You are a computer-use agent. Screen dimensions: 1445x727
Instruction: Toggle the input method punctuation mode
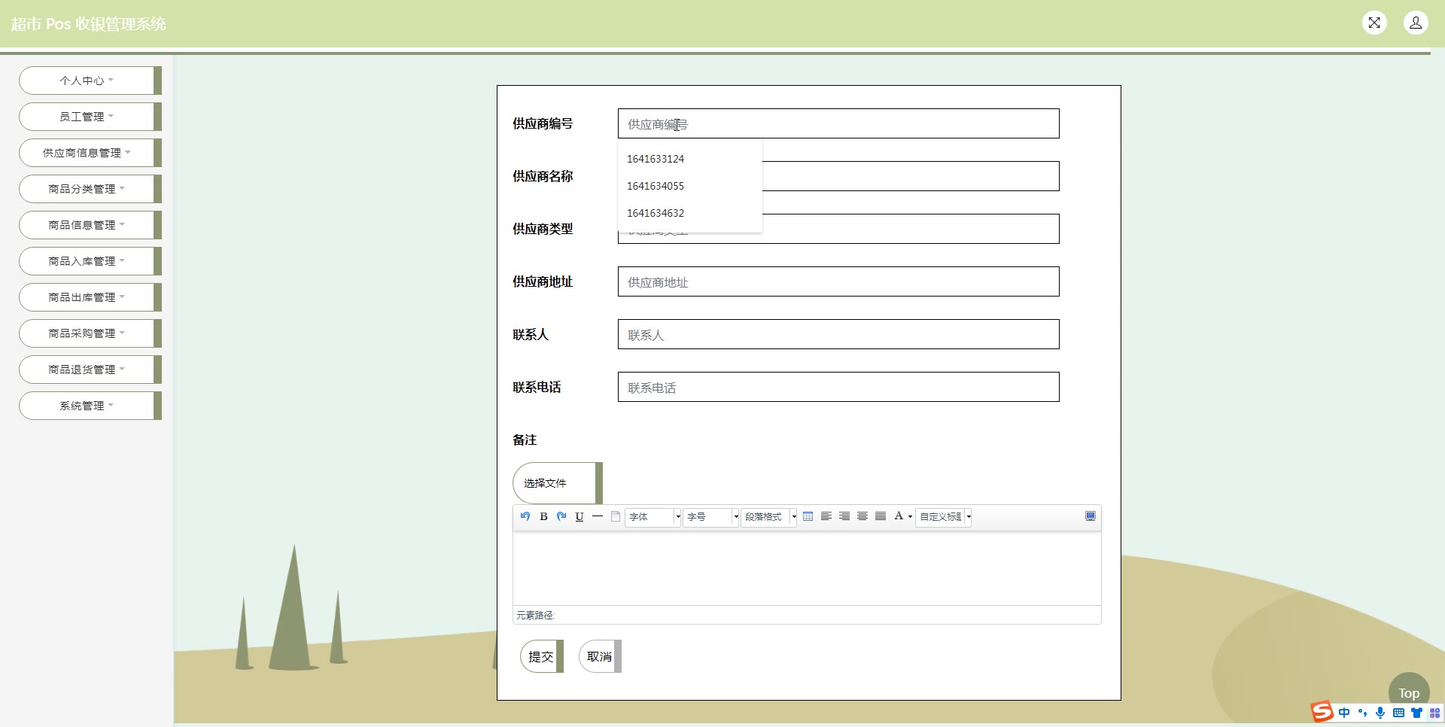[x=1362, y=713]
